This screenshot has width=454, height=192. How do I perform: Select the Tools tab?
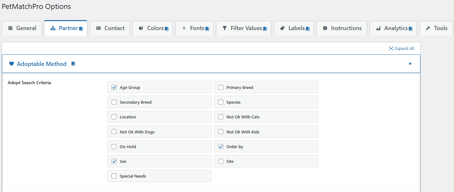click(436, 28)
